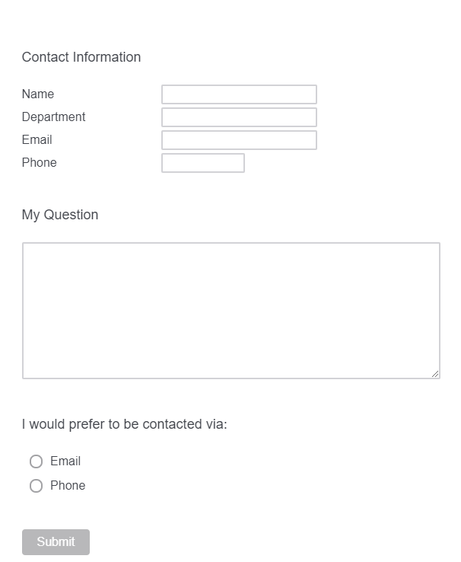
Task: Click the Name field label
Action: [x=38, y=94]
